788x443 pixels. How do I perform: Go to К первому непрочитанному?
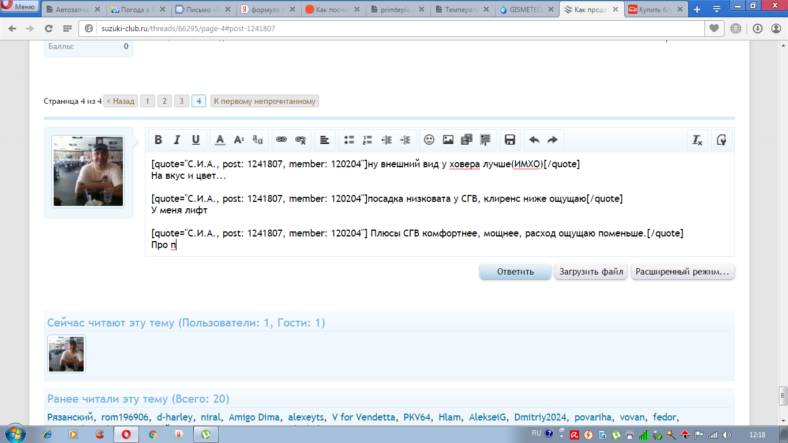[x=265, y=101]
